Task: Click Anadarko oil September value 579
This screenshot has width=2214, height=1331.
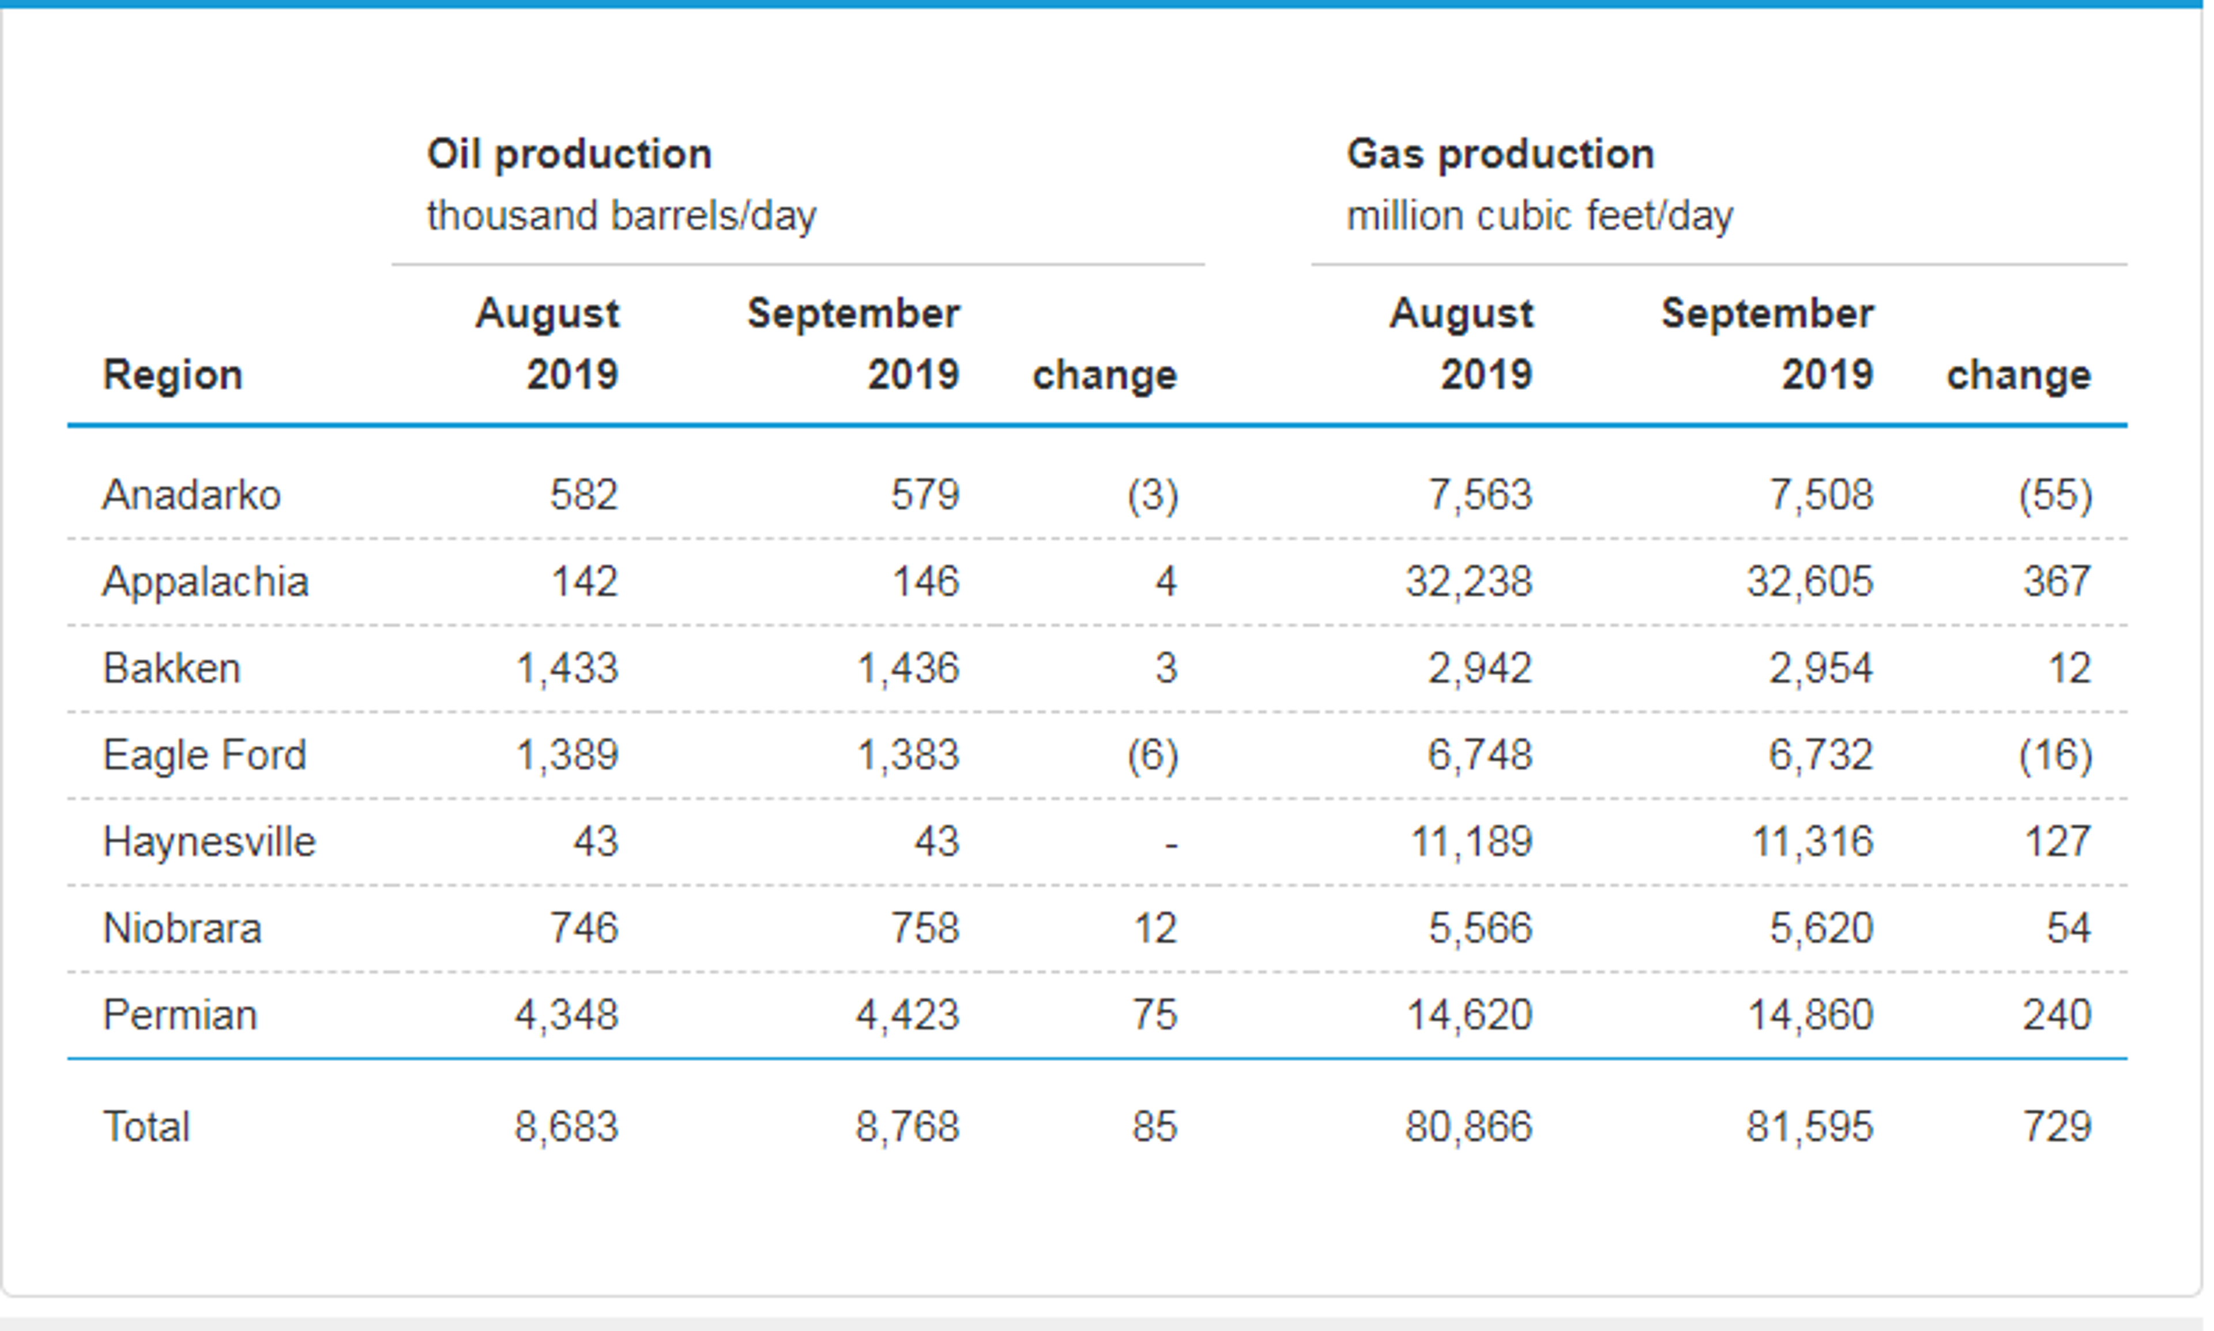Action: click(x=924, y=495)
